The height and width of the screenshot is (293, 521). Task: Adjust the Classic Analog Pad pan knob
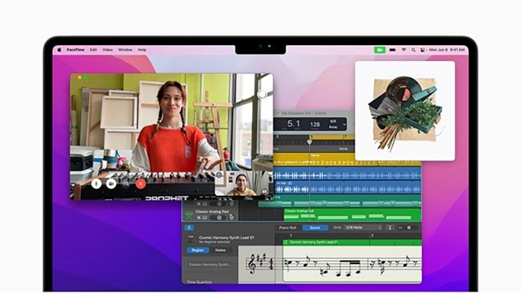[232, 218]
